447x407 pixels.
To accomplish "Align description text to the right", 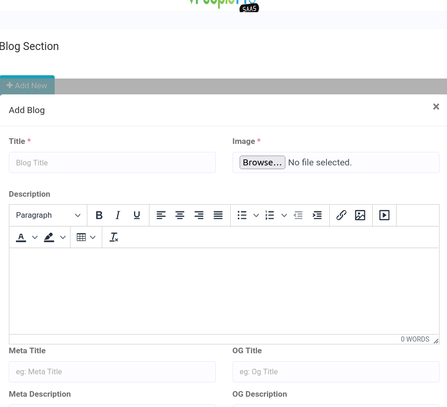I will [199, 215].
